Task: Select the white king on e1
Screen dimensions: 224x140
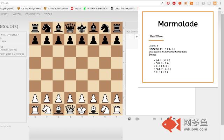Action: [x=82, y=110]
